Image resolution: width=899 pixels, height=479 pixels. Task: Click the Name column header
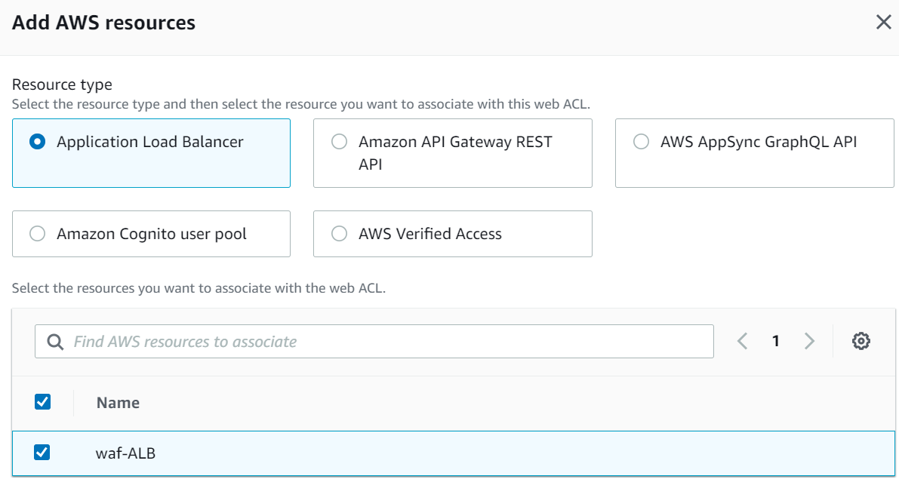[118, 403]
